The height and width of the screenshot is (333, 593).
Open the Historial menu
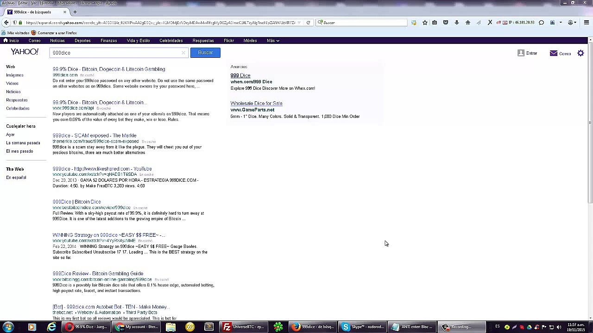coord(46,3)
